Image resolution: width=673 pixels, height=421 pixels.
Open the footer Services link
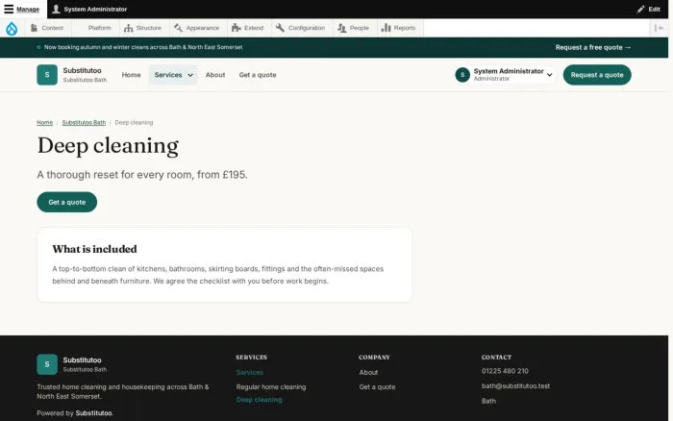click(x=249, y=373)
